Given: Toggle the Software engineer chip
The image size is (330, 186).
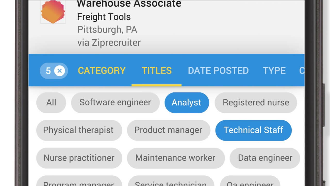Looking at the screenshot, I should [x=115, y=103].
